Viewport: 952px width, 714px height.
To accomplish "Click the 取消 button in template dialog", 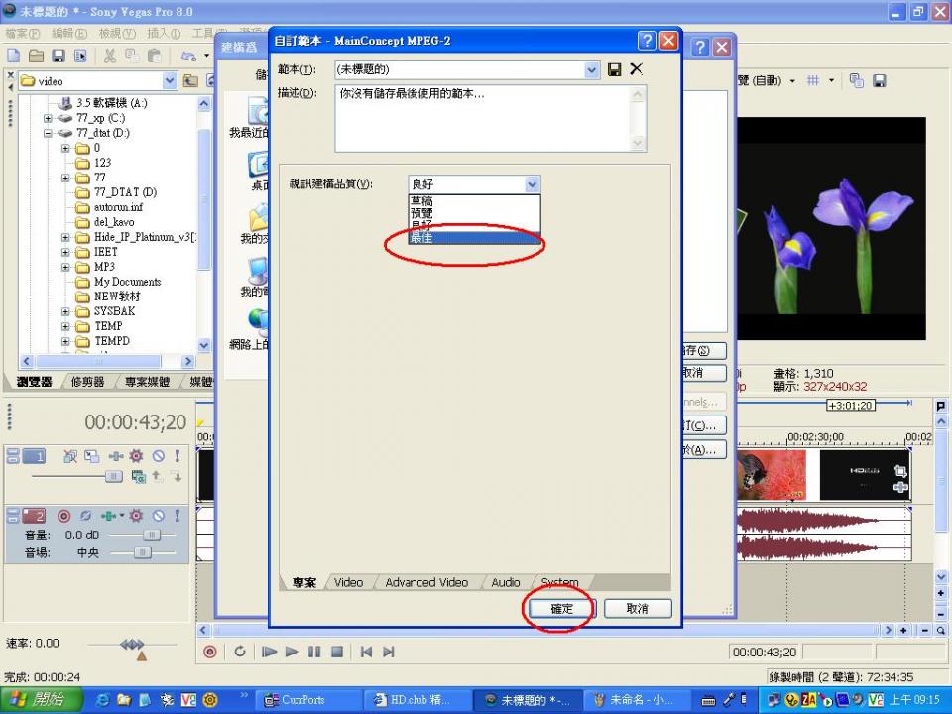I will pos(638,608).
